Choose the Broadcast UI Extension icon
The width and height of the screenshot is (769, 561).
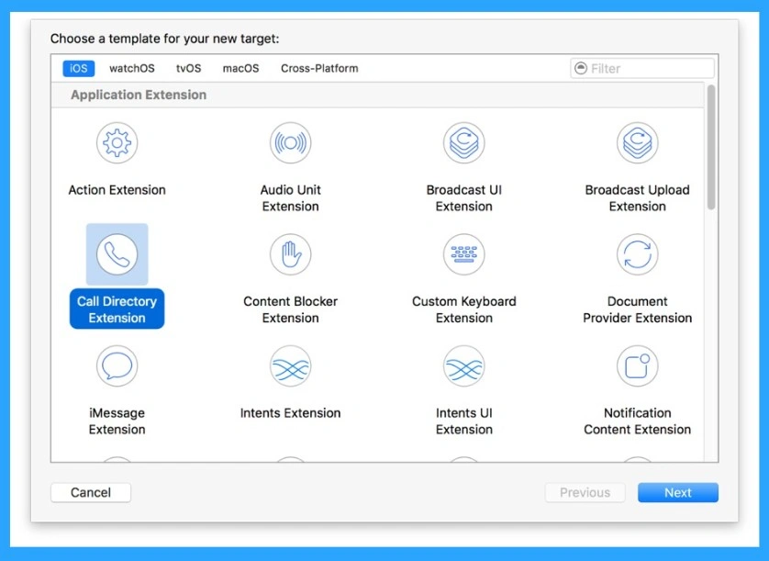(463, 143)
